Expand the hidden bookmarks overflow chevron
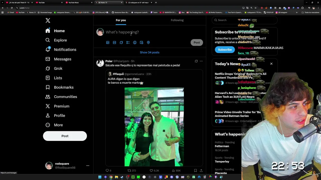This screenshot has width=321, height=180. point(297,12)
